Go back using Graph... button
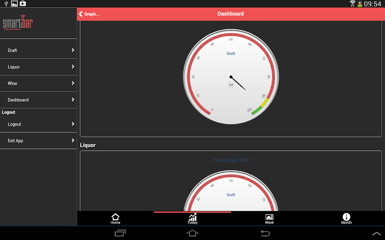 pyautogui.click(x=89, y=14)
